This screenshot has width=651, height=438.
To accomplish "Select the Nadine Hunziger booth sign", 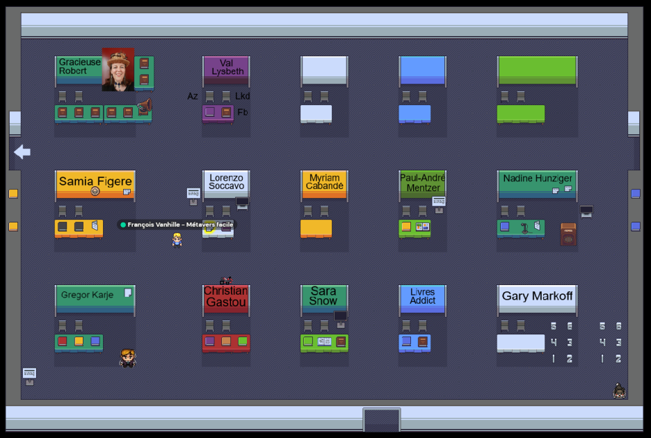I will pos(537,184).
